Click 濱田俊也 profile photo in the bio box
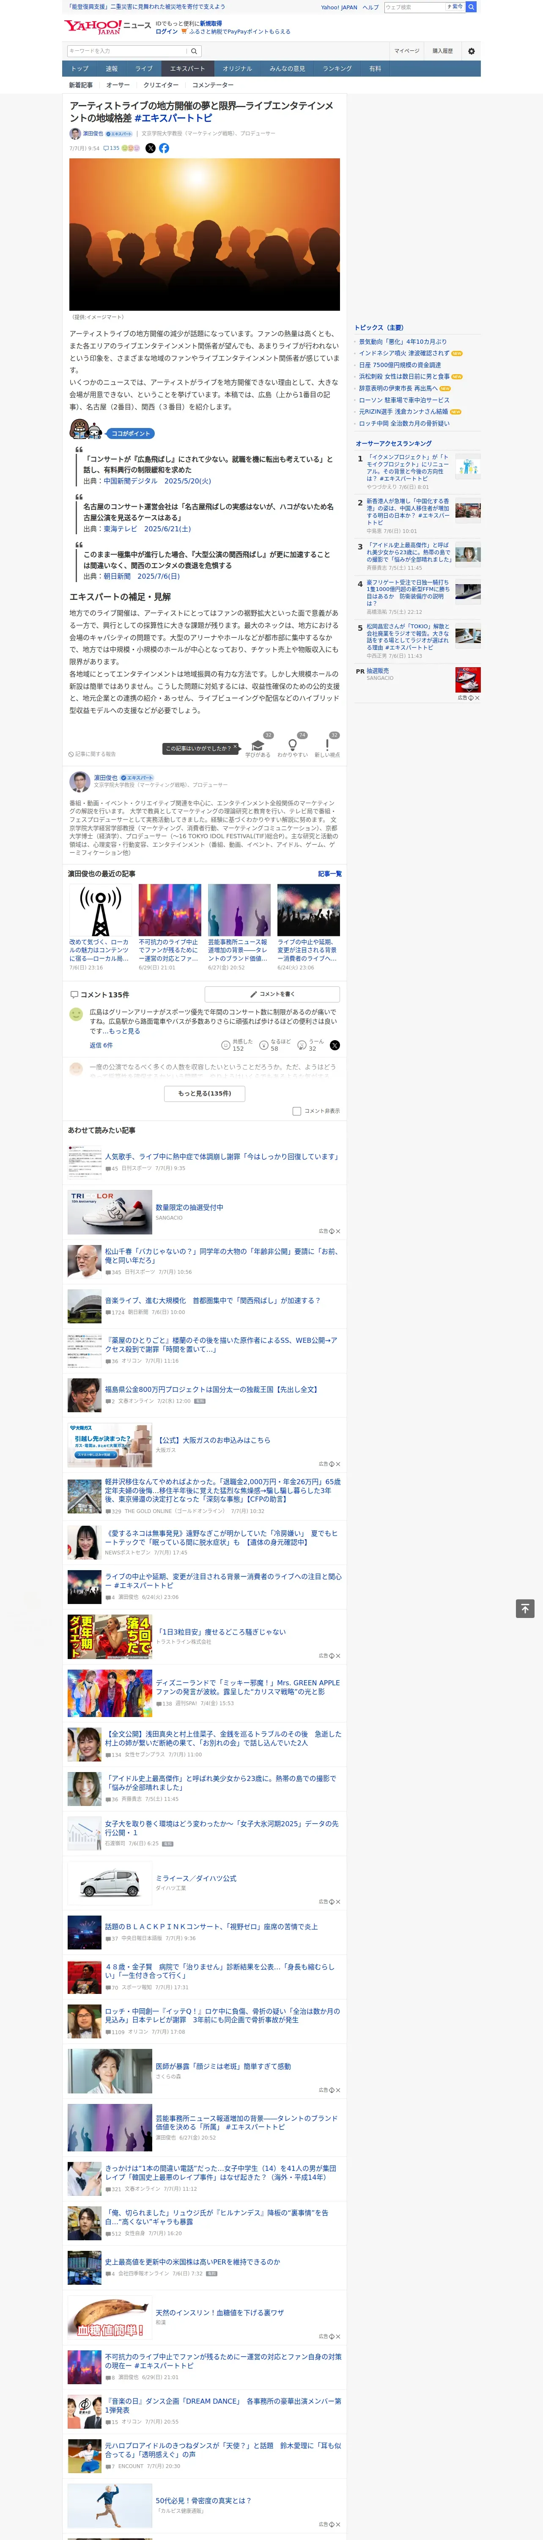This screenshot has height=2540, width=543. (x=80, y=782)
